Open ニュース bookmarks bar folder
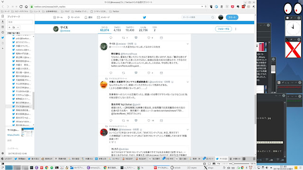Screen dimensions: 303x170 point(35,11)
